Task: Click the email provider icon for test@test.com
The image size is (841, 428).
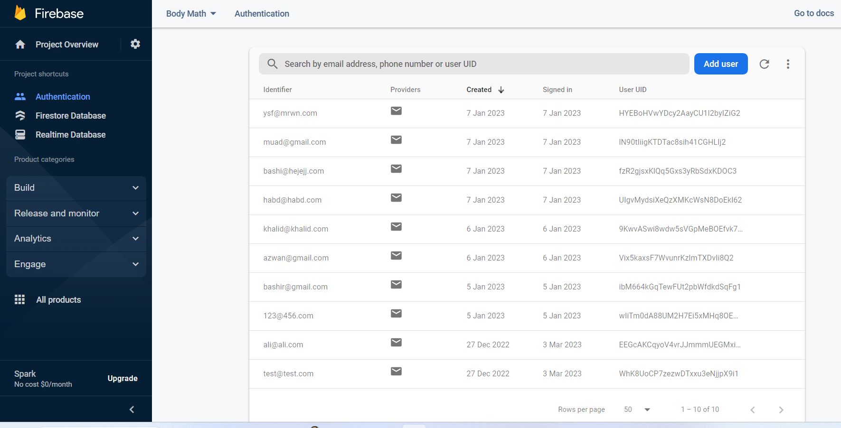Action: click(396, 371)
